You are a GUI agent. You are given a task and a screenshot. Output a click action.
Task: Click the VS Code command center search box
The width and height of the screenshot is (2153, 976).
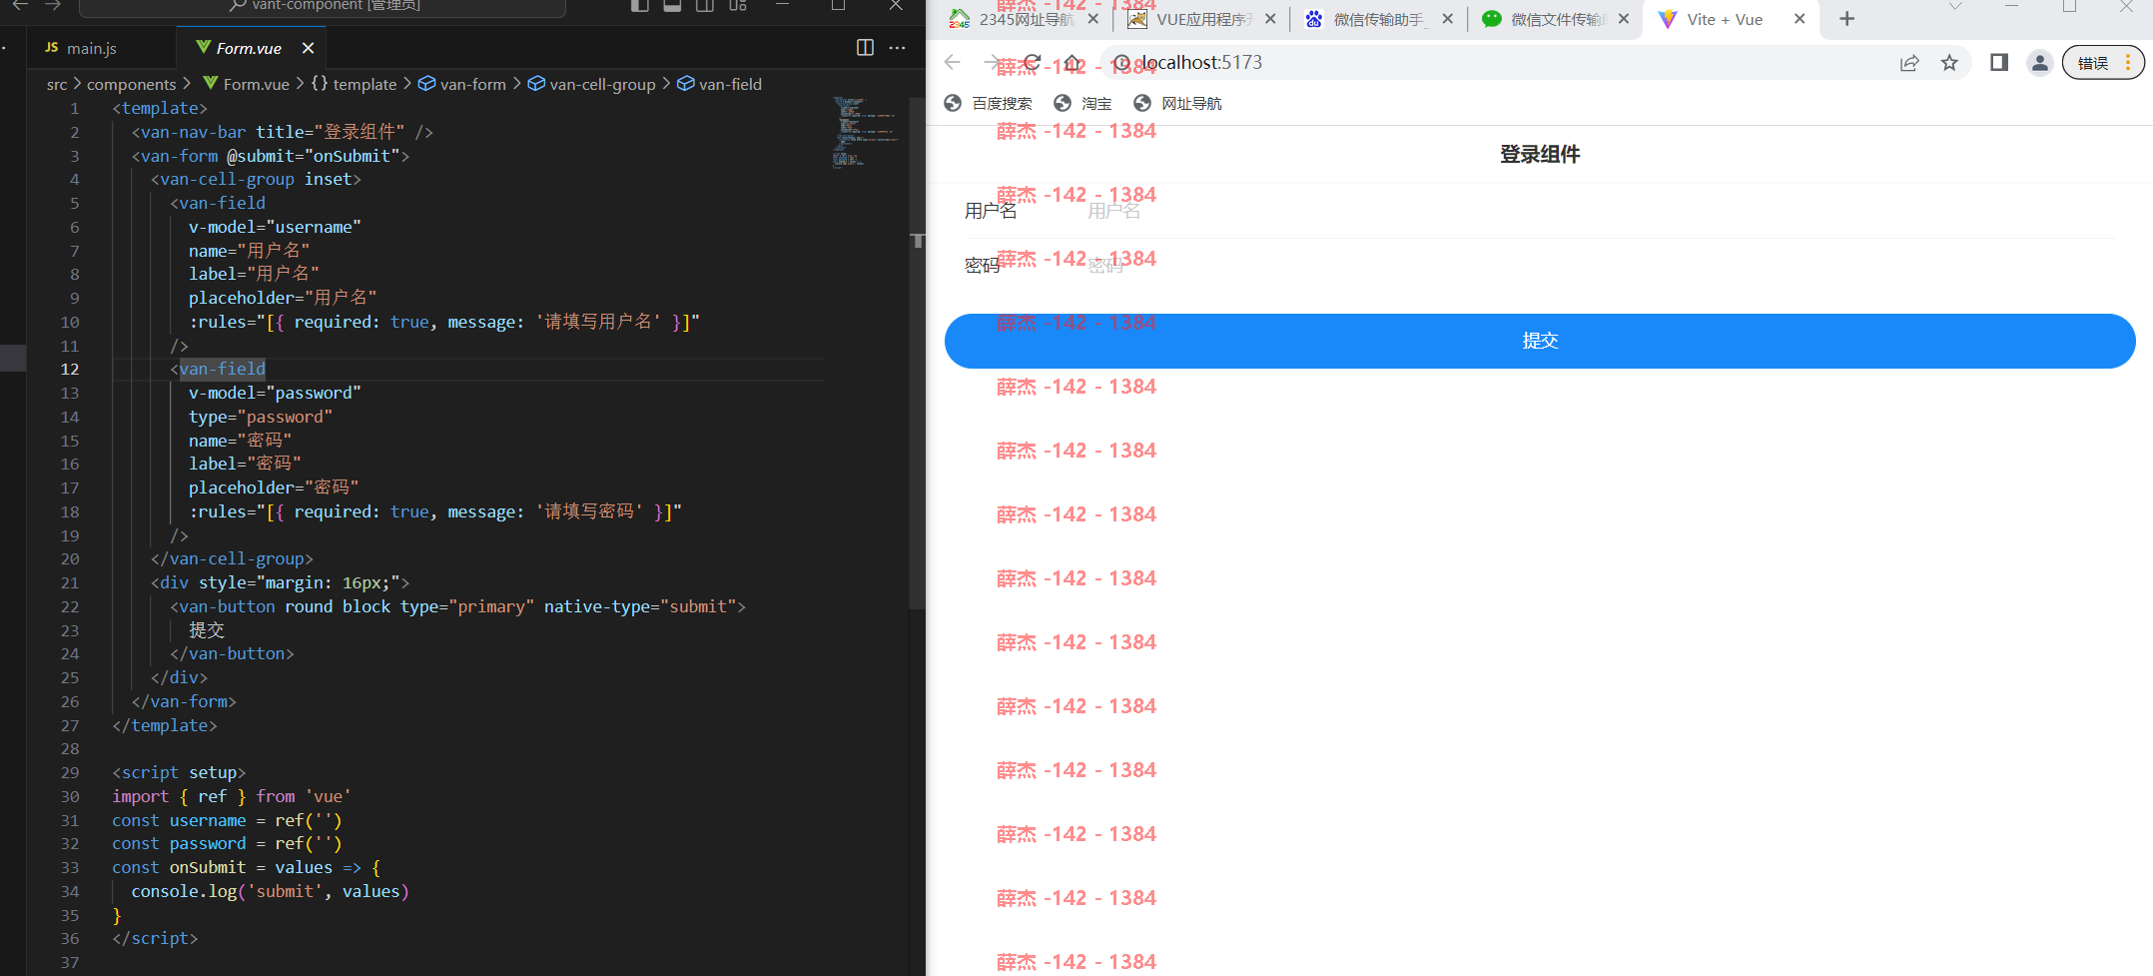point(323,7)
